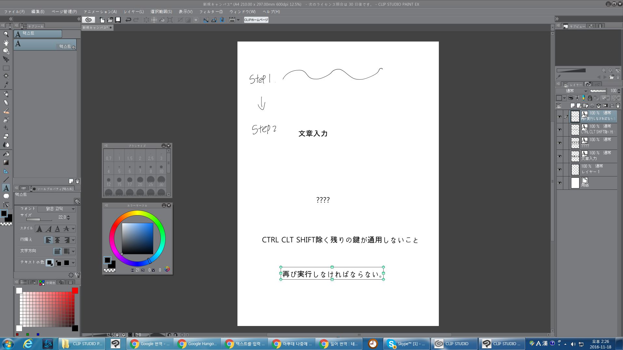
Task: Select brush size 10 preset
Action: tap(161, 169)
